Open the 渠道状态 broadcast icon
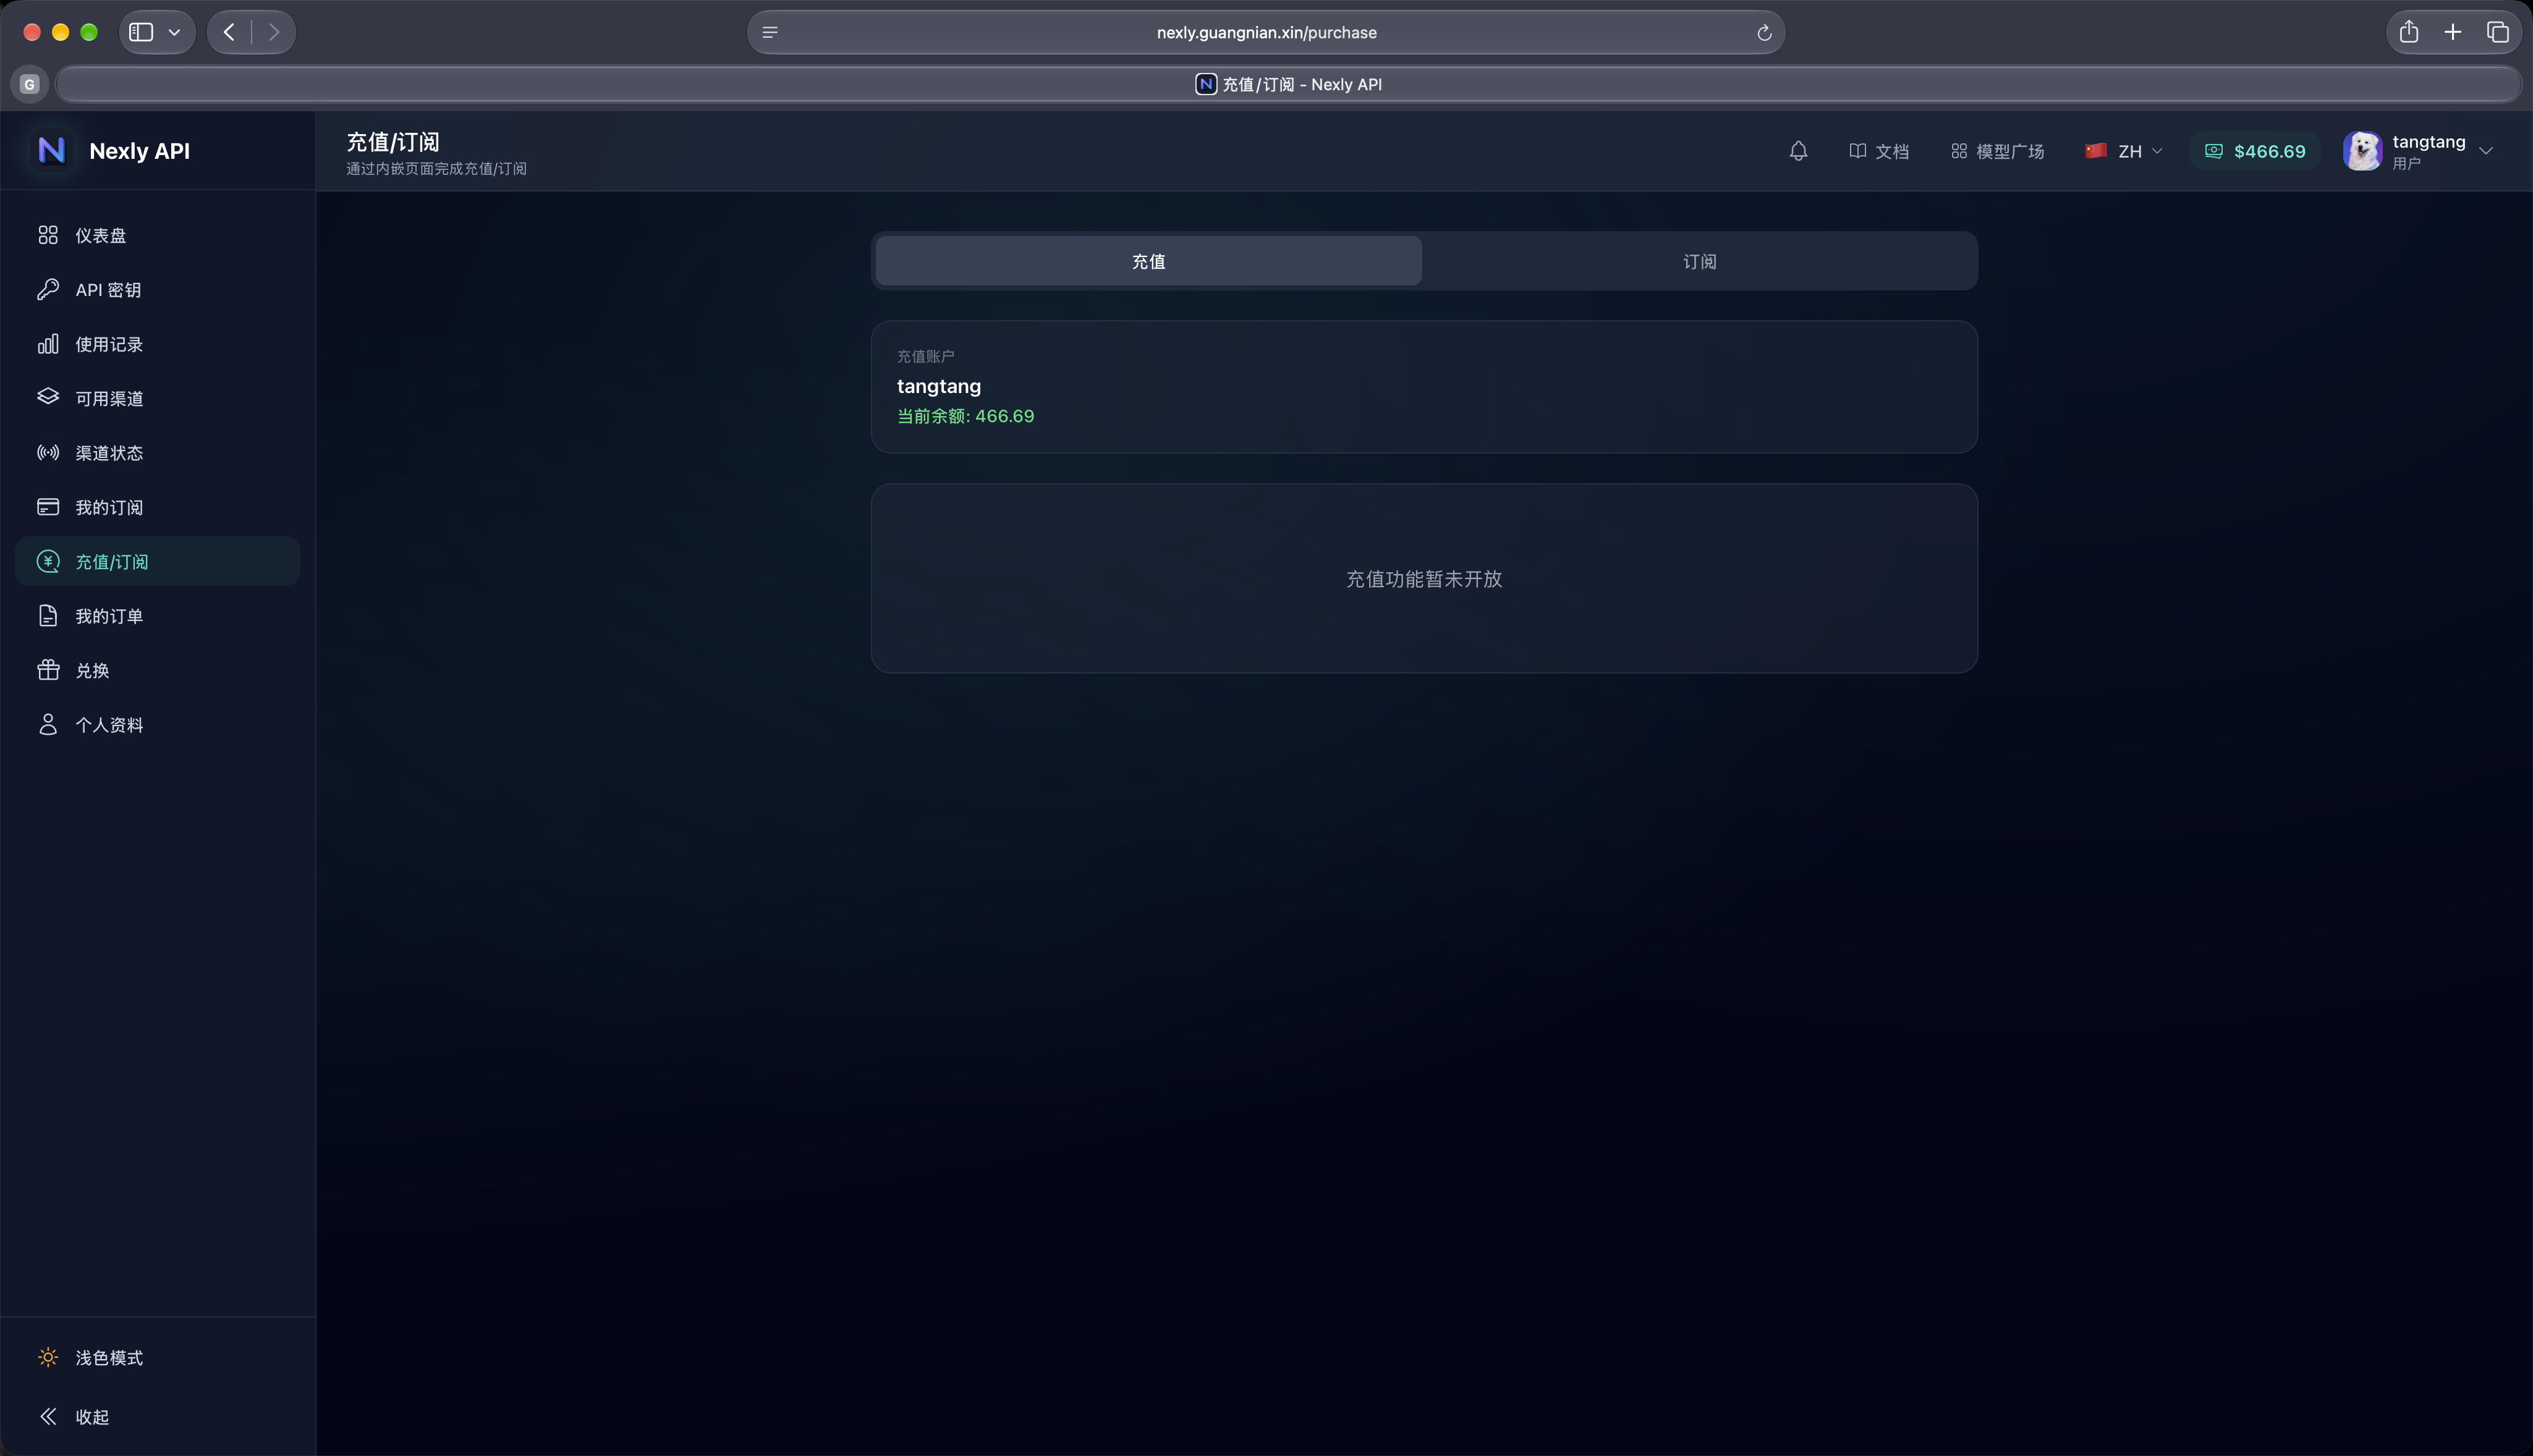 [48, 452]
